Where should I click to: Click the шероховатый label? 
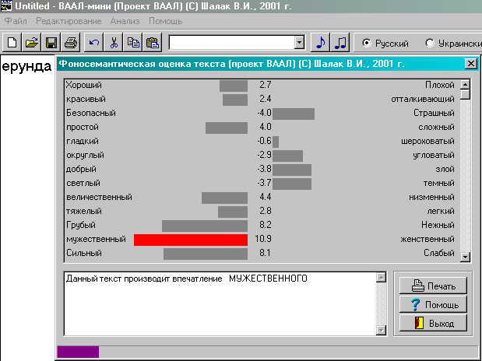click(x=427, y=142)
